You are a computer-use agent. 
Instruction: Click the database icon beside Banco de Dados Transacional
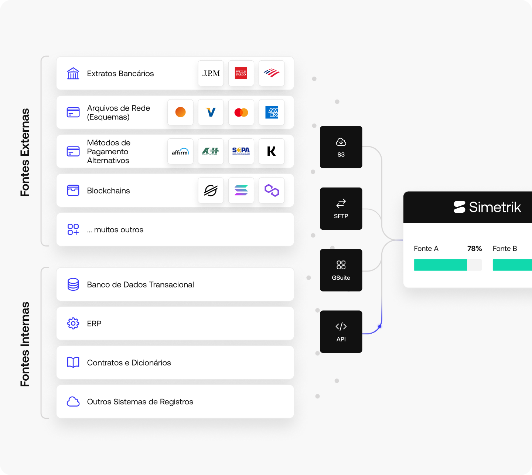click(73, 284)
